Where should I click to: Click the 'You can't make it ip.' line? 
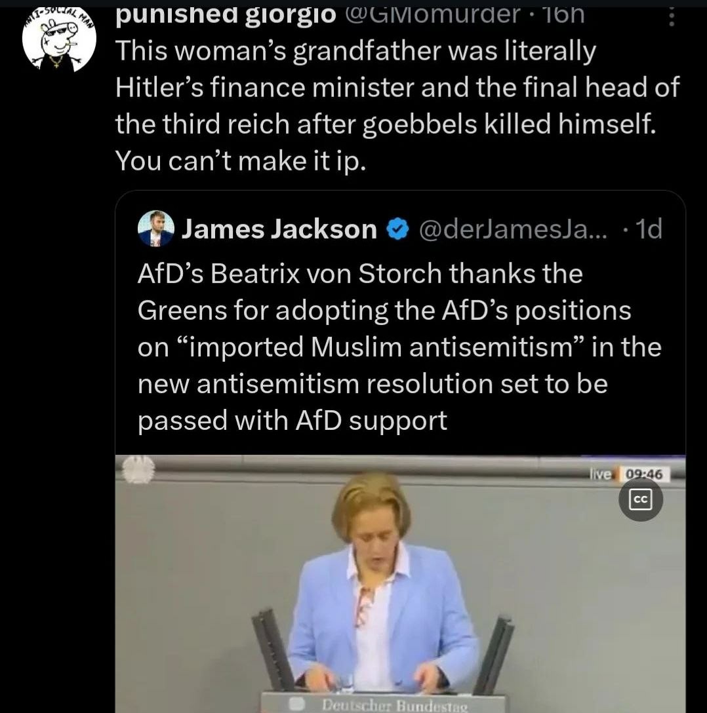[241, 161]
